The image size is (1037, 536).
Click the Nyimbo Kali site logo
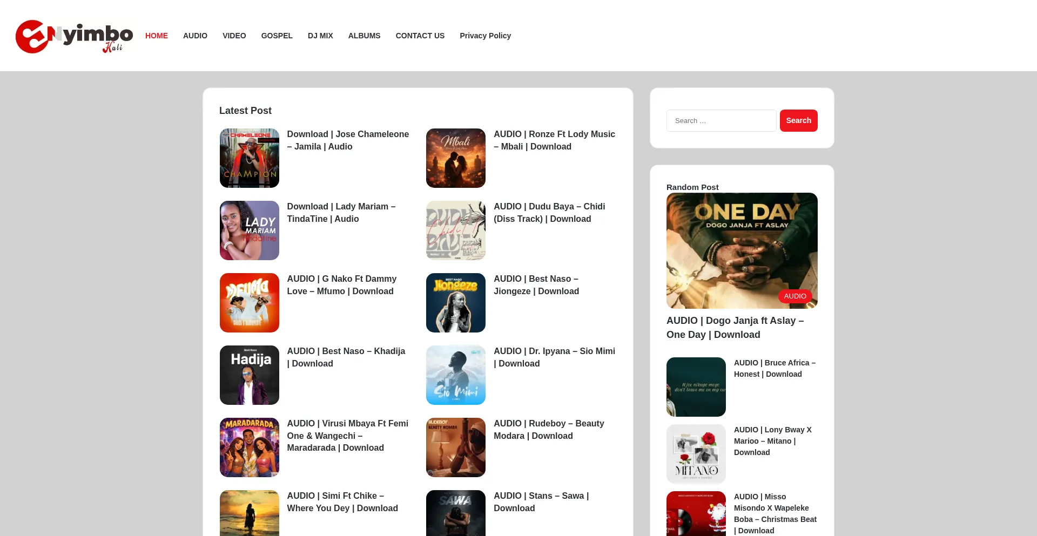(x=74, y=36)
